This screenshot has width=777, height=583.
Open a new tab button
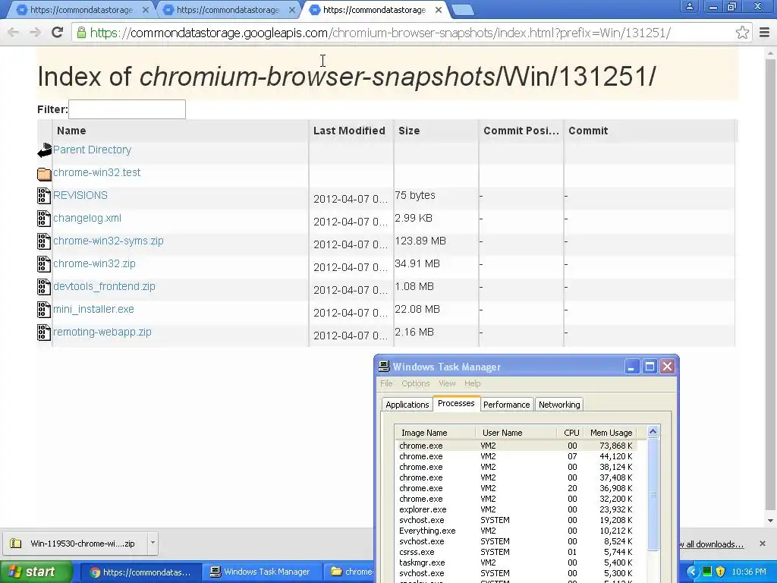click(x=463, y=10)
